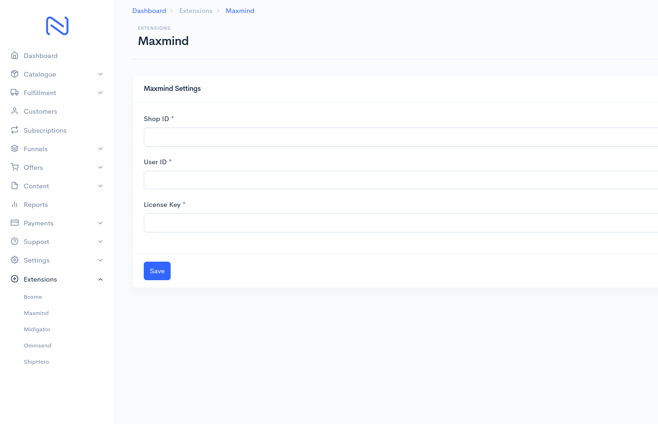This screenshot has height=424, width=658.
Task: Click the Extensions plus-circle icon
Action: pos(14,279)
